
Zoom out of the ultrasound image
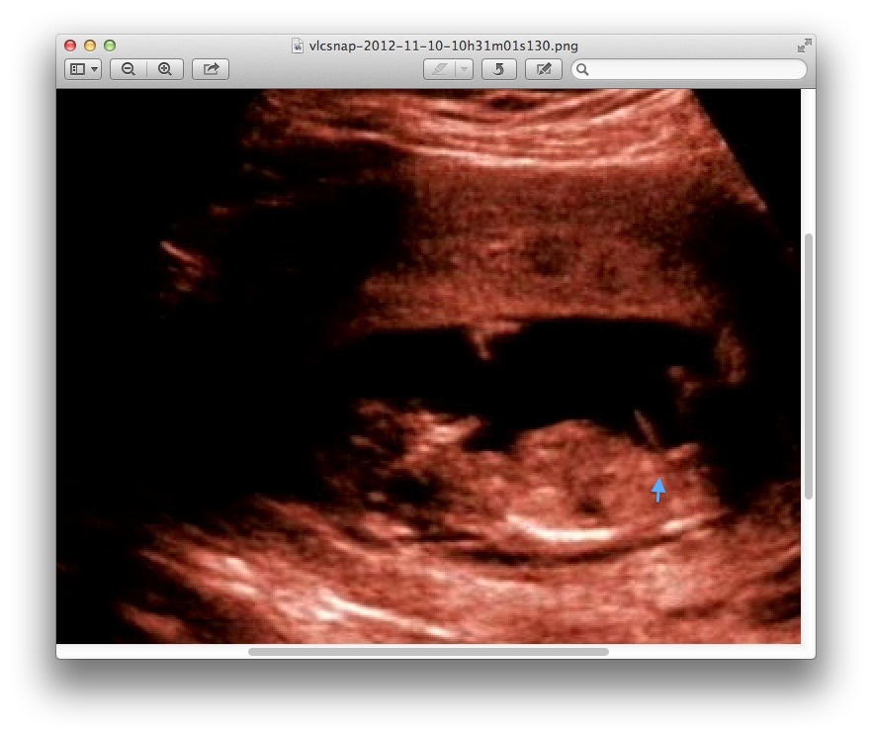pyautogui.click(x=129, y=69)
